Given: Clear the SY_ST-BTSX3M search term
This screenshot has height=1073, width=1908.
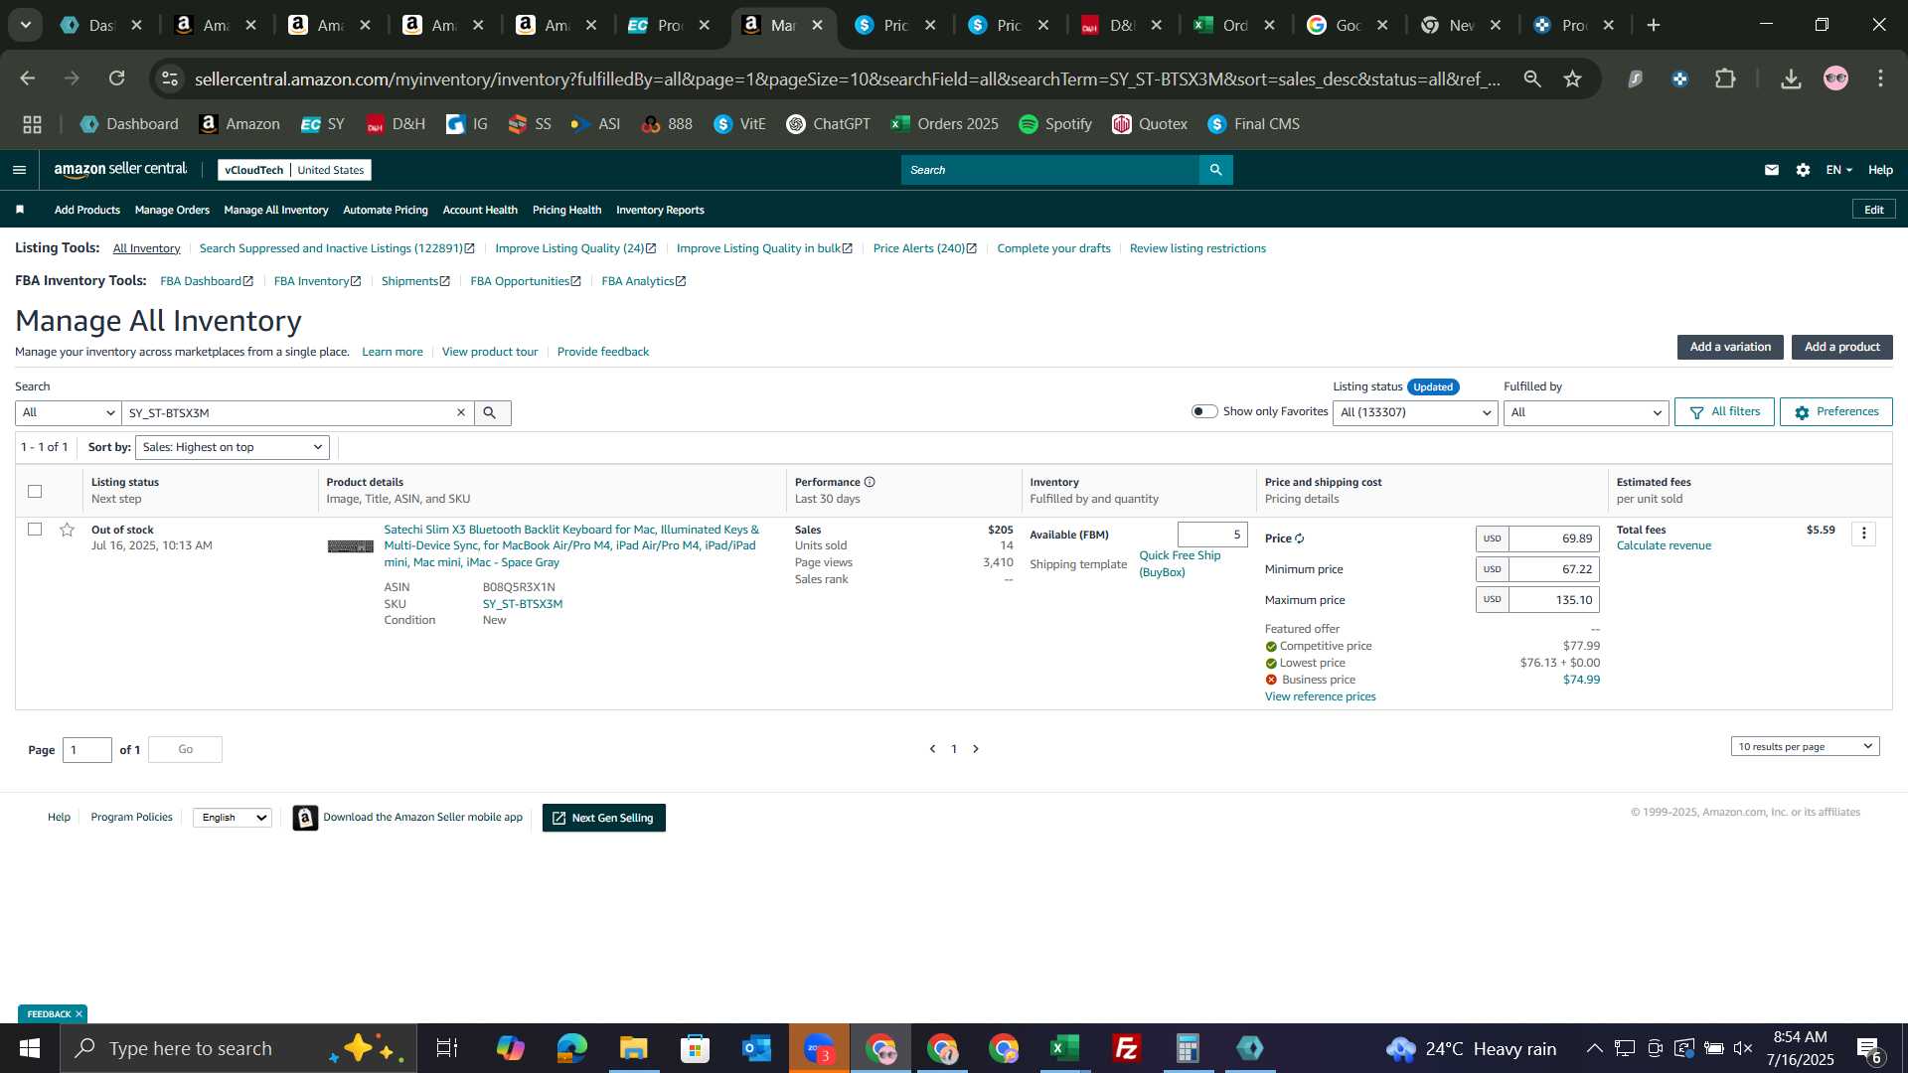Looking at the screenshot, I should (x=461, y=412).
